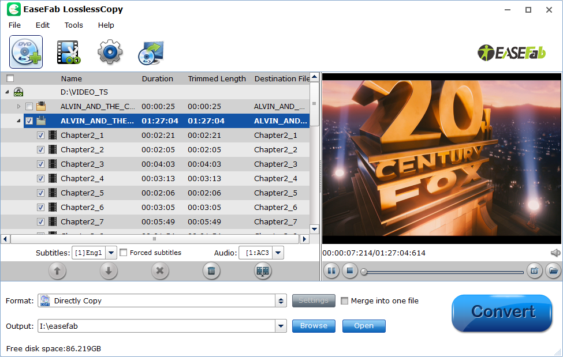Click the Browse button
Viewport: 563px width, 357px height.
click(314, 326)
